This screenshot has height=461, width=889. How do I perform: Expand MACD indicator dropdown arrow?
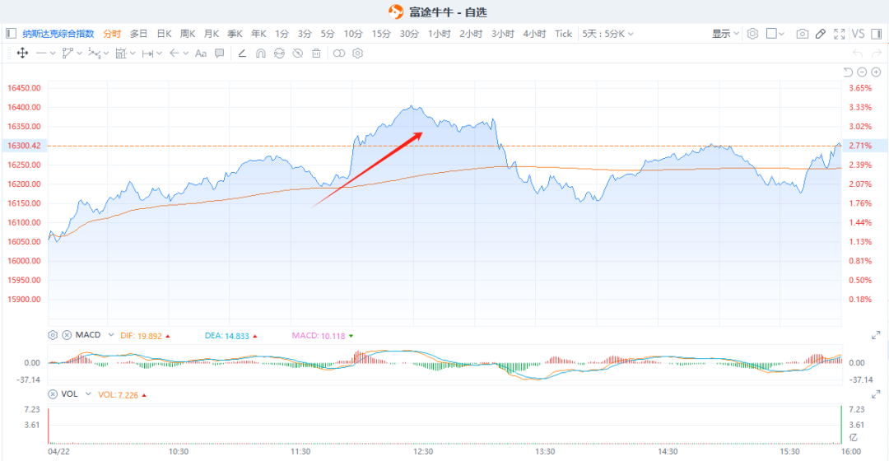point(111,335)
